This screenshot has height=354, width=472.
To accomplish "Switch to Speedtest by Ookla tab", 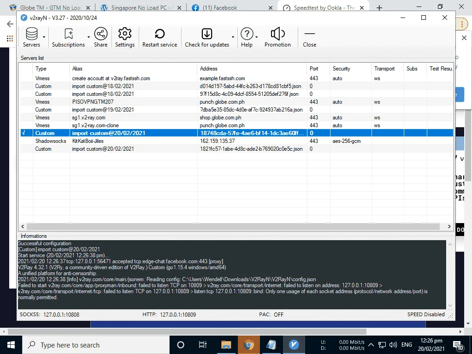I will 322,8.
